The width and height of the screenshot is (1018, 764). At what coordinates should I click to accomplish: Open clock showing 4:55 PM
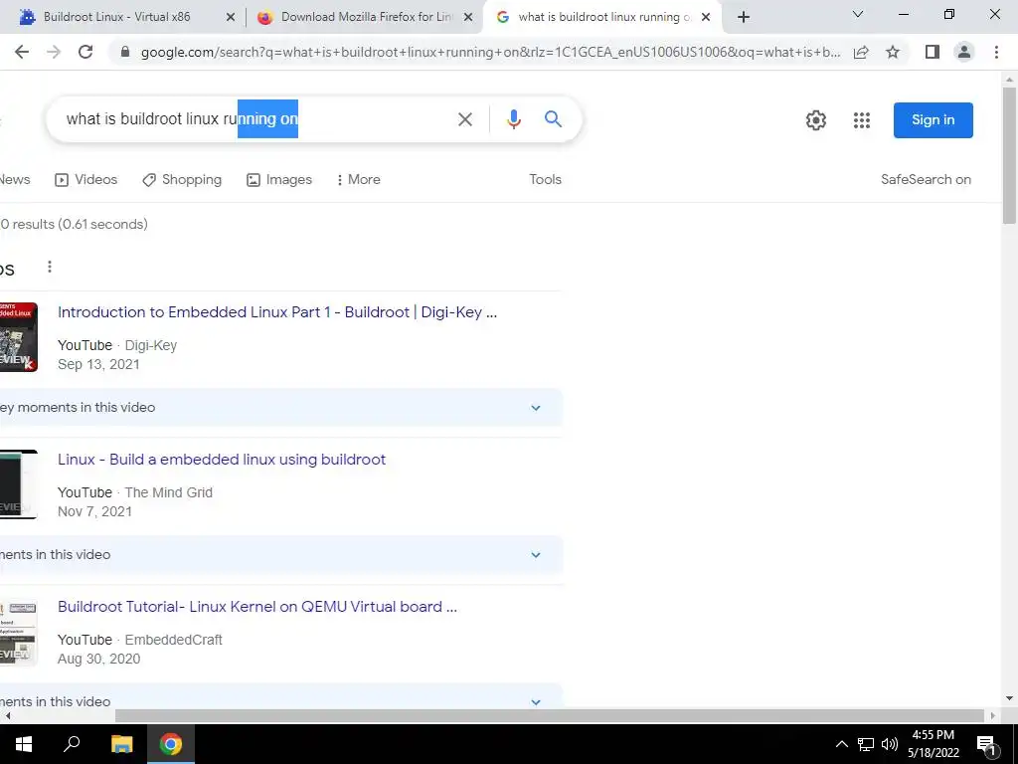(x=933, y=744)
